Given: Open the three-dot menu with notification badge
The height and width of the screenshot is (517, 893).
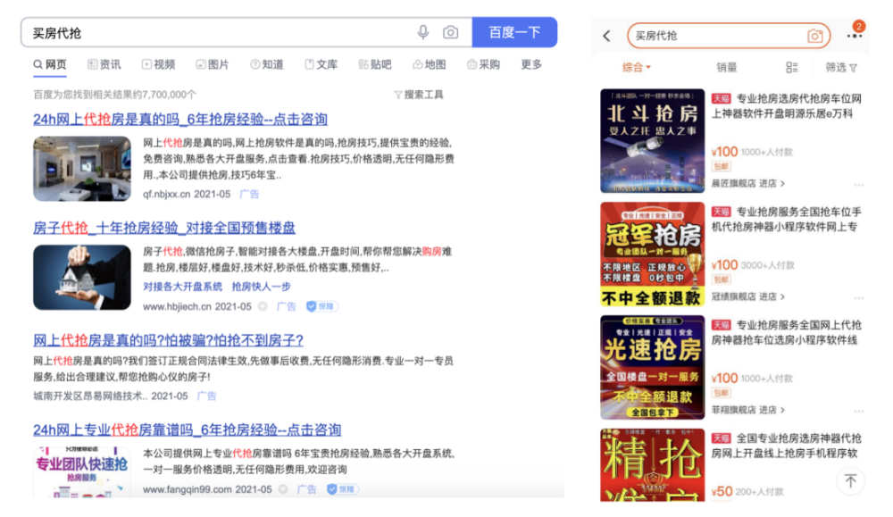Looking at the screenshot, I should coord(855,36).
